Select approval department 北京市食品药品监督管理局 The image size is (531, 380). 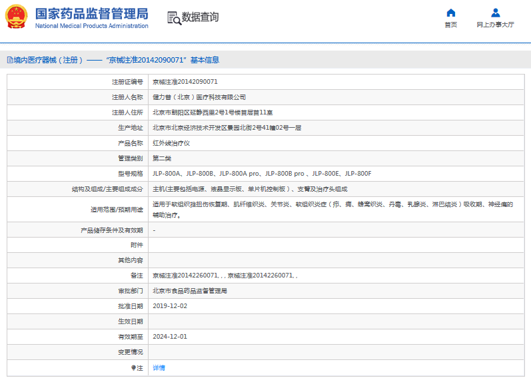(x=190, y=291)
